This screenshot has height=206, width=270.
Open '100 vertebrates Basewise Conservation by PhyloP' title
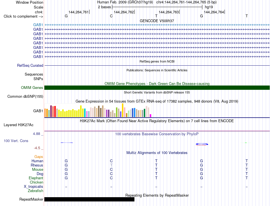pyautogui.click(x=157, y=134)
